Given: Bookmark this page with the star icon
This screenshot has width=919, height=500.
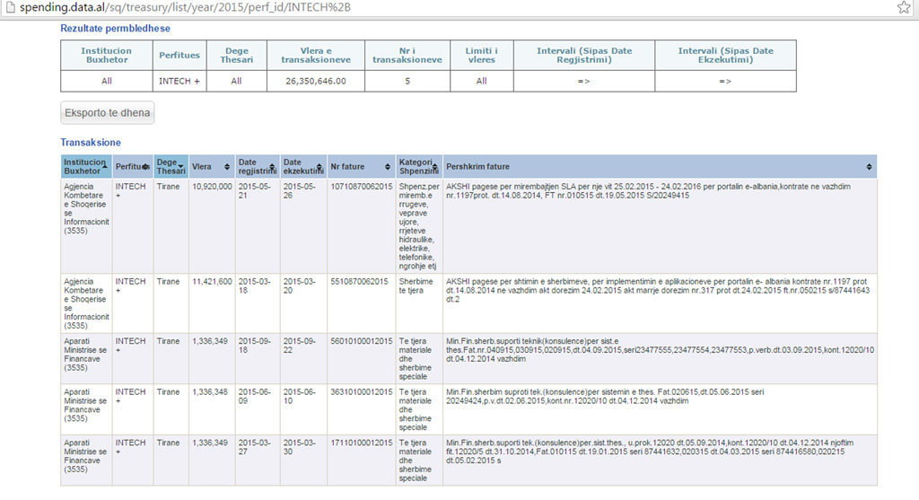Looking at the screenshot, I should (904, 8).
